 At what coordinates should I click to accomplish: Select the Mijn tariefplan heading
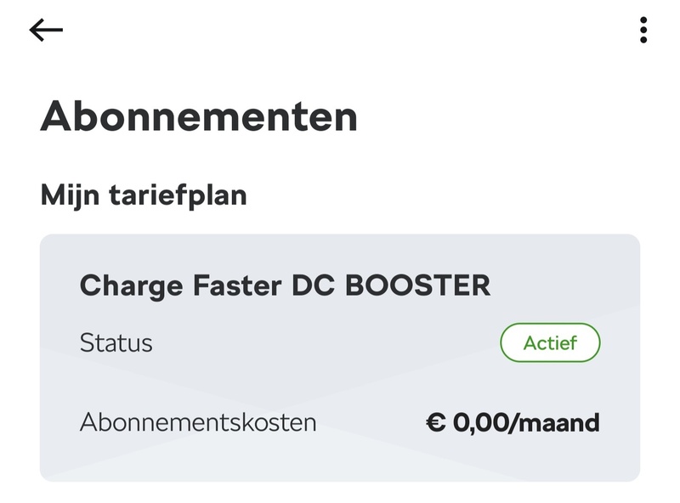click(x=144, y=195)
